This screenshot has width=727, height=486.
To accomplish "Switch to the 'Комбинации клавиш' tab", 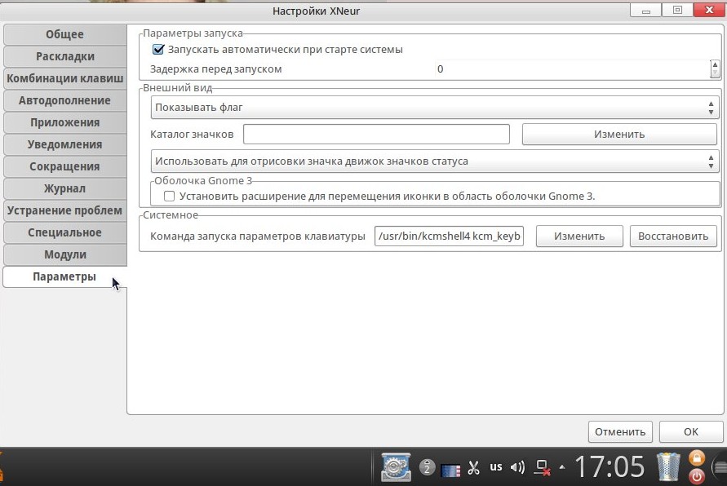I will tap(65, 78).
